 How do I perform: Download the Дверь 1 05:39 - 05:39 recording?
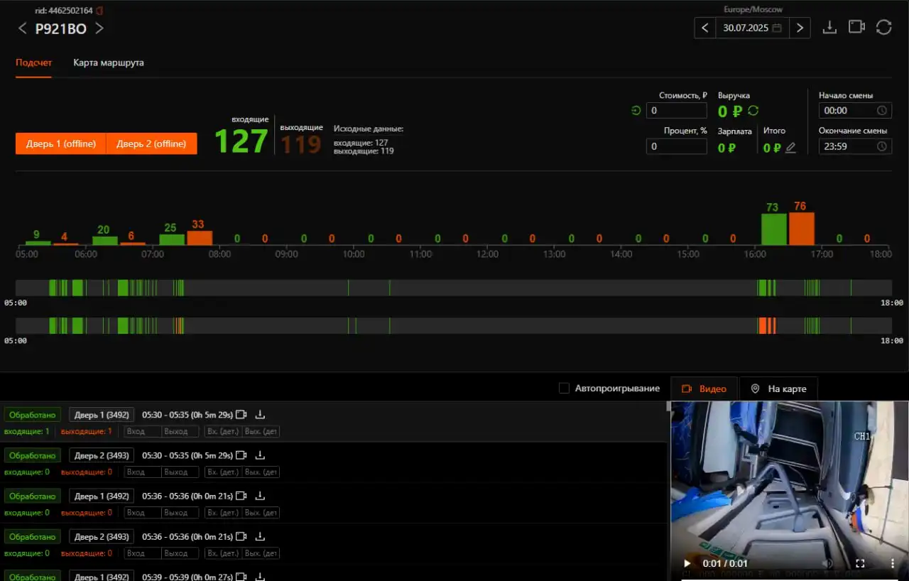pyautogui.click(x=260, y=576)
